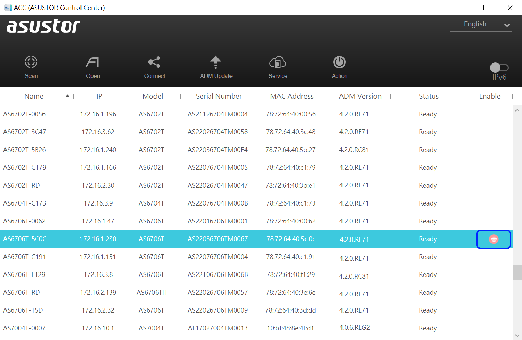Viewport: 522px width, 340px height.
Task: Select row AS6702T-5B26
Action: [x=257, y=150]
